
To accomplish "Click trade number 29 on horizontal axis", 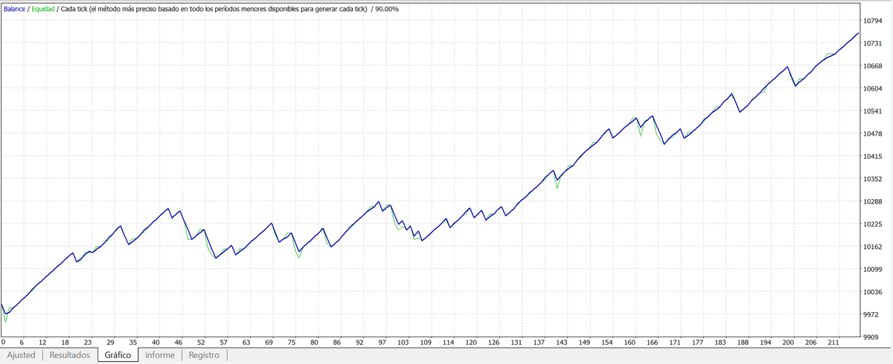I will (x=110, y=342).
